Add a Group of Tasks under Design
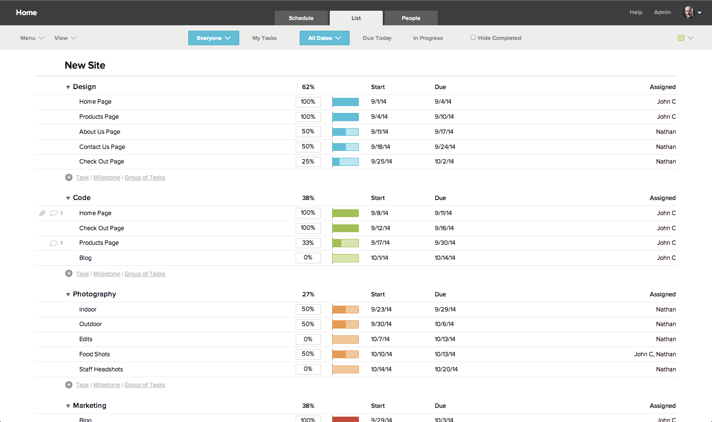Image resolution: width=712 pixels, height=422 pixels. [145, 178]
